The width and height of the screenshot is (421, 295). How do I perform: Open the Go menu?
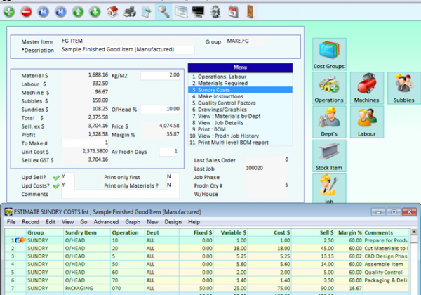click(x=83, y=222)
